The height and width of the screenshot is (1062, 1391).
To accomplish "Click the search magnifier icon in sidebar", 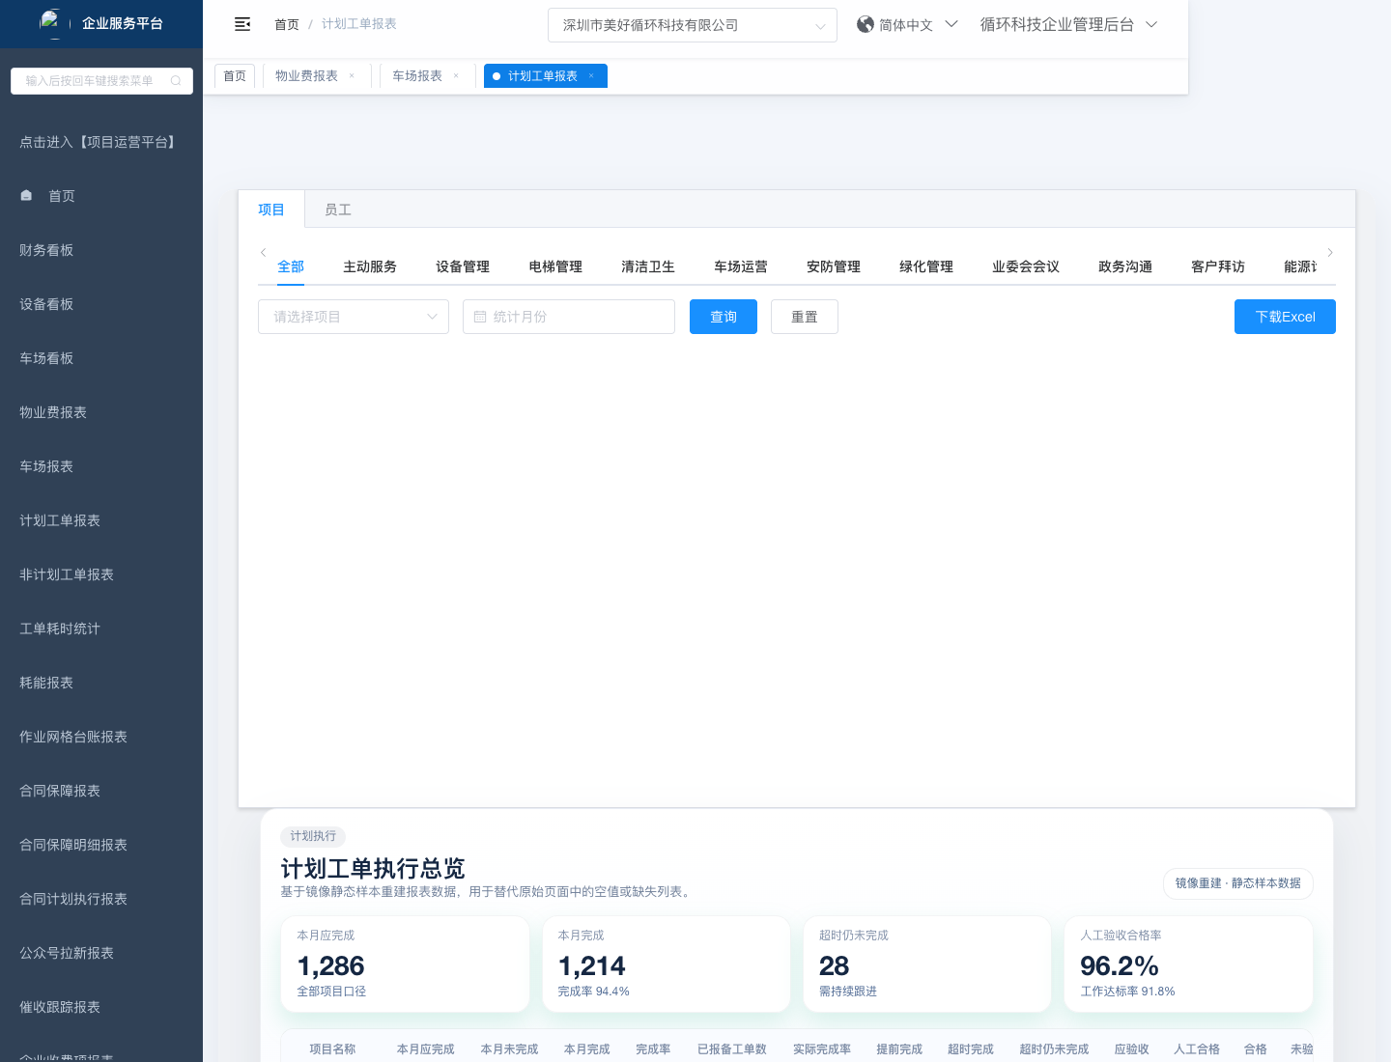I will [x=176, y=81].
